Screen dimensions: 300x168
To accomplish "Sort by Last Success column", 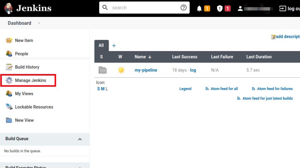I will click(184, 57).
